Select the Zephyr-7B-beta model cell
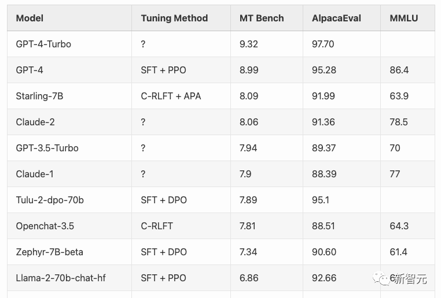Image resolution: width=441 pixels, height=298 pixels. tap(49, 252)
